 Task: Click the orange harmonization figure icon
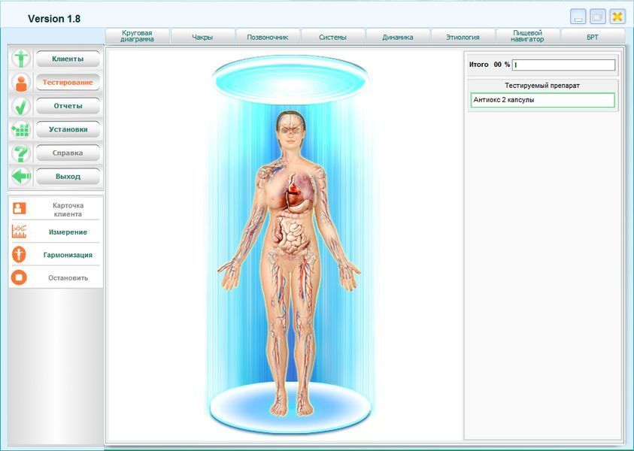coord(19,255)
